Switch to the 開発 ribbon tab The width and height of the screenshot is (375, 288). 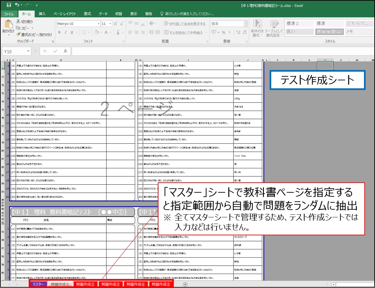148,14
